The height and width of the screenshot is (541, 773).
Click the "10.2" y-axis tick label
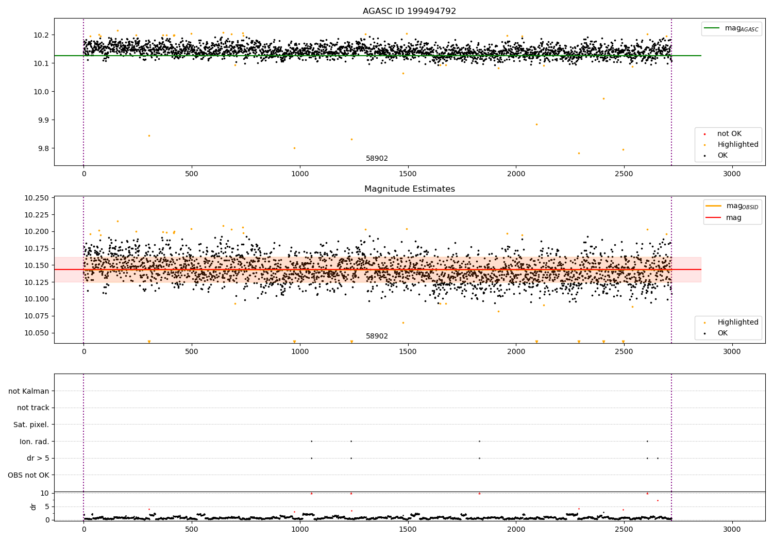[41, 35]
